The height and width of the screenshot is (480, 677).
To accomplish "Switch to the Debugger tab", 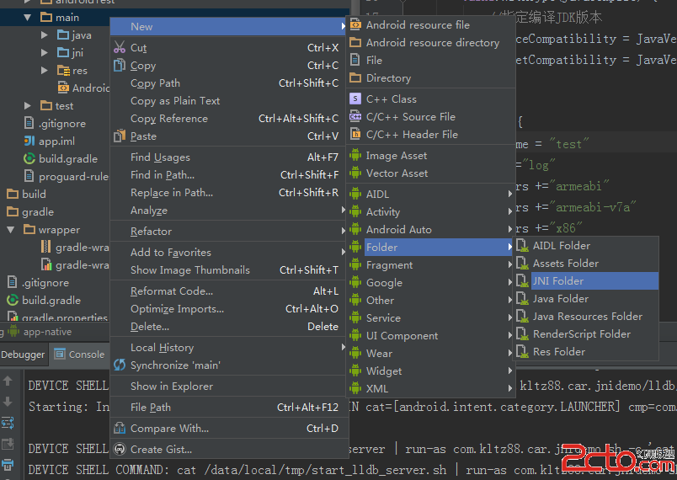I will point(24,355).
